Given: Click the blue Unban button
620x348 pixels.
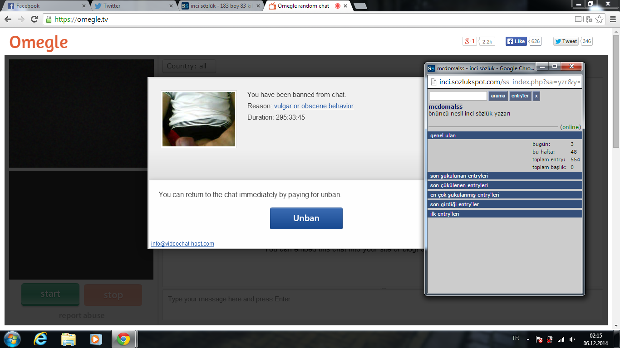Looking at the screenshot, I should tap(306, 218).
